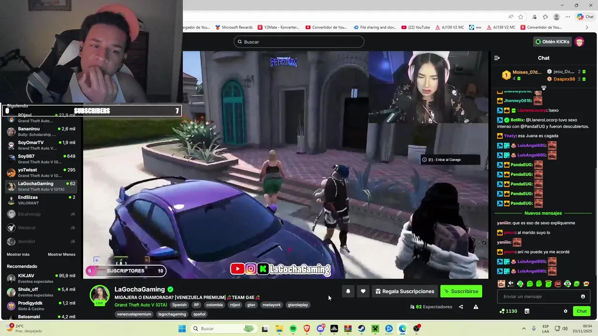598x336 pixels.
Task: Open Edge profile icon
Action: (556, 17)
